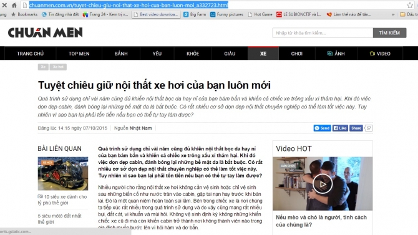The height and width of the screenshot is (235, 418).
Task: Expand bookmarks overflow chevron
Action: pos(393,14)
